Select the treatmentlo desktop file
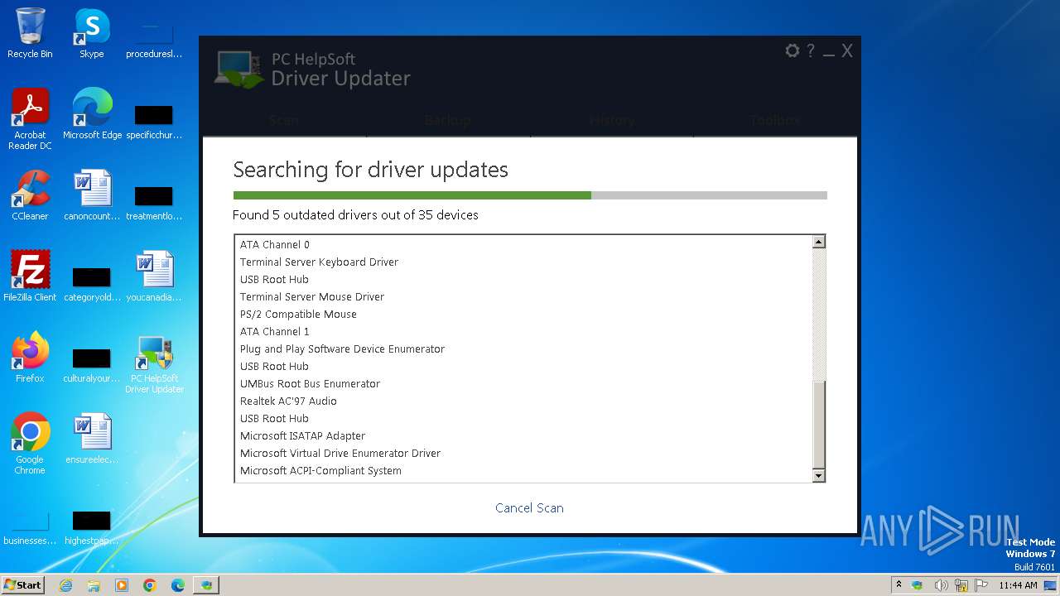This screenshot has height=596, width=1060. tap(155, 202)
